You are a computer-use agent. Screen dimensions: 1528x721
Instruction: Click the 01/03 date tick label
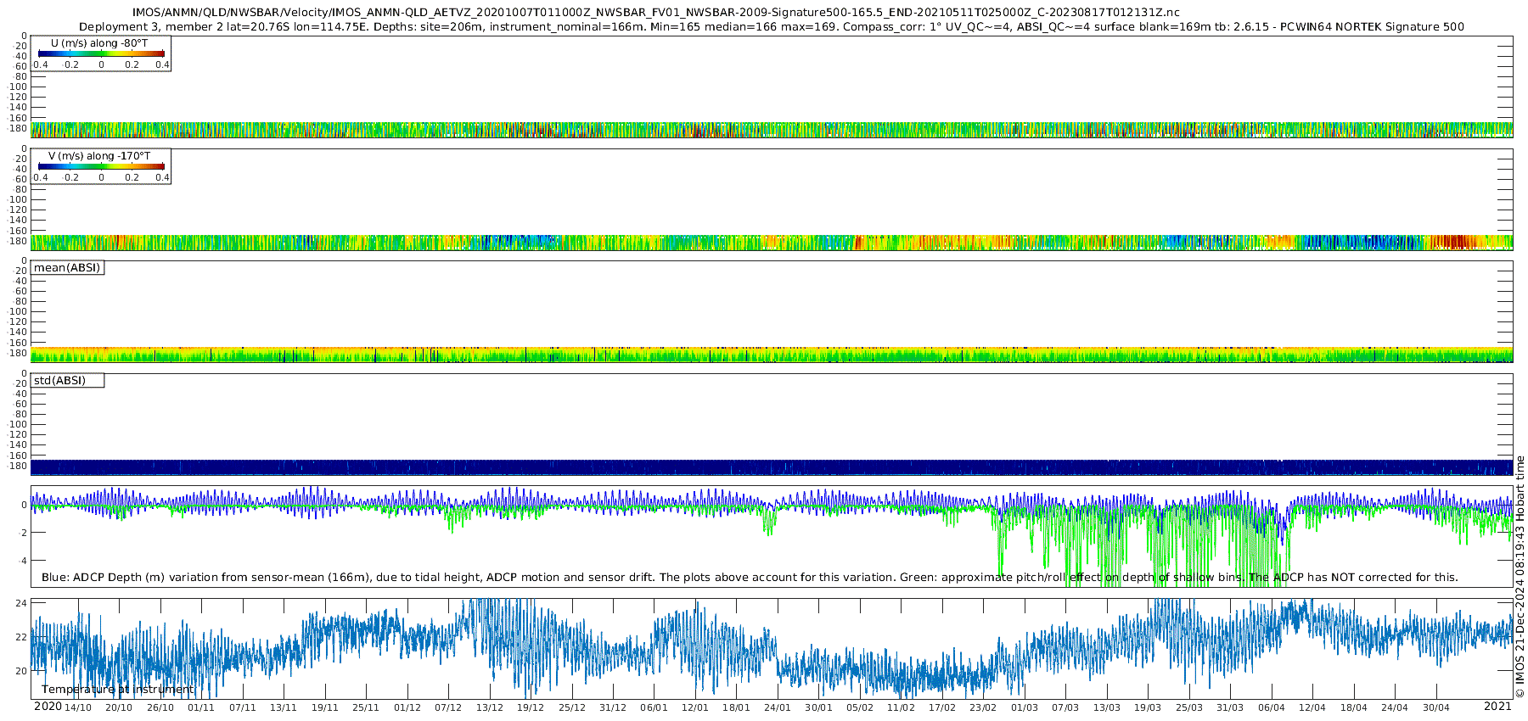click(1025, 707)
